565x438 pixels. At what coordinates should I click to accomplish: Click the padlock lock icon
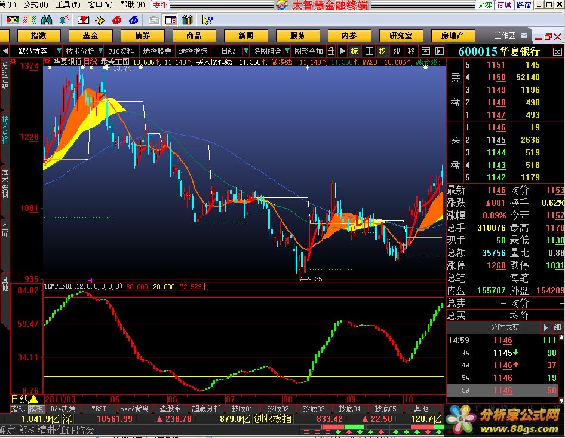click(331, 51)
